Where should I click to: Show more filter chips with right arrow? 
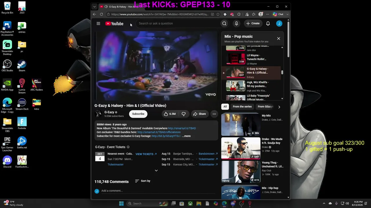point(279,107)
